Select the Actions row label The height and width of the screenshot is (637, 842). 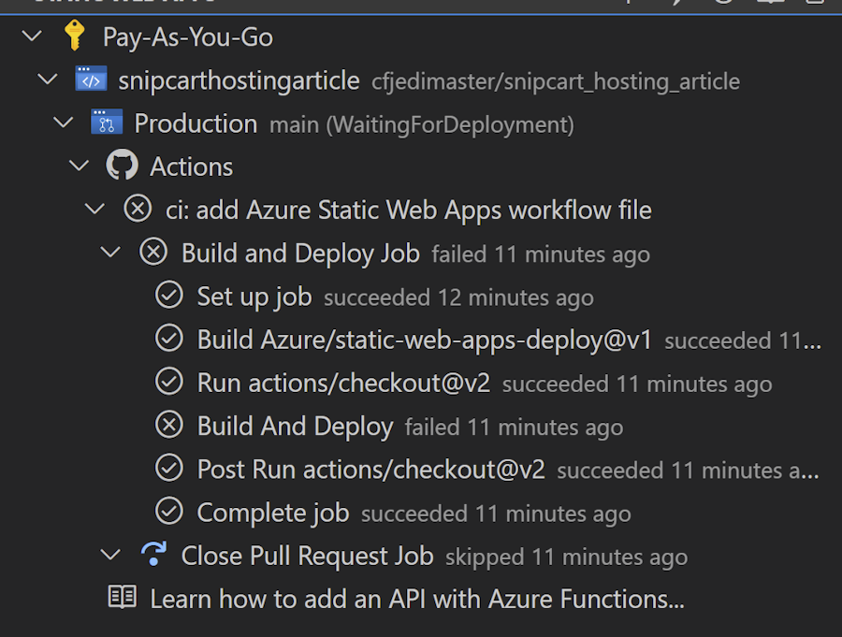pyautogui.click(x=191, y=166)
